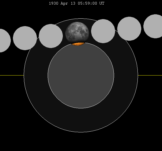162x151 pixels.
Task: Click the yellow ecliptic line on the right side
Action: coord(150,75)
